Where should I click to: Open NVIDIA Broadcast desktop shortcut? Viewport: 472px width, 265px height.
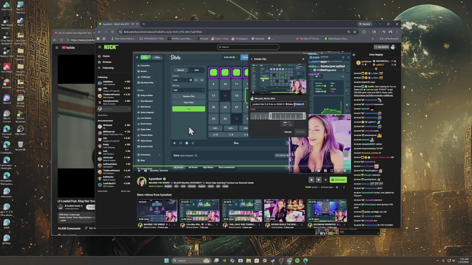20,116
